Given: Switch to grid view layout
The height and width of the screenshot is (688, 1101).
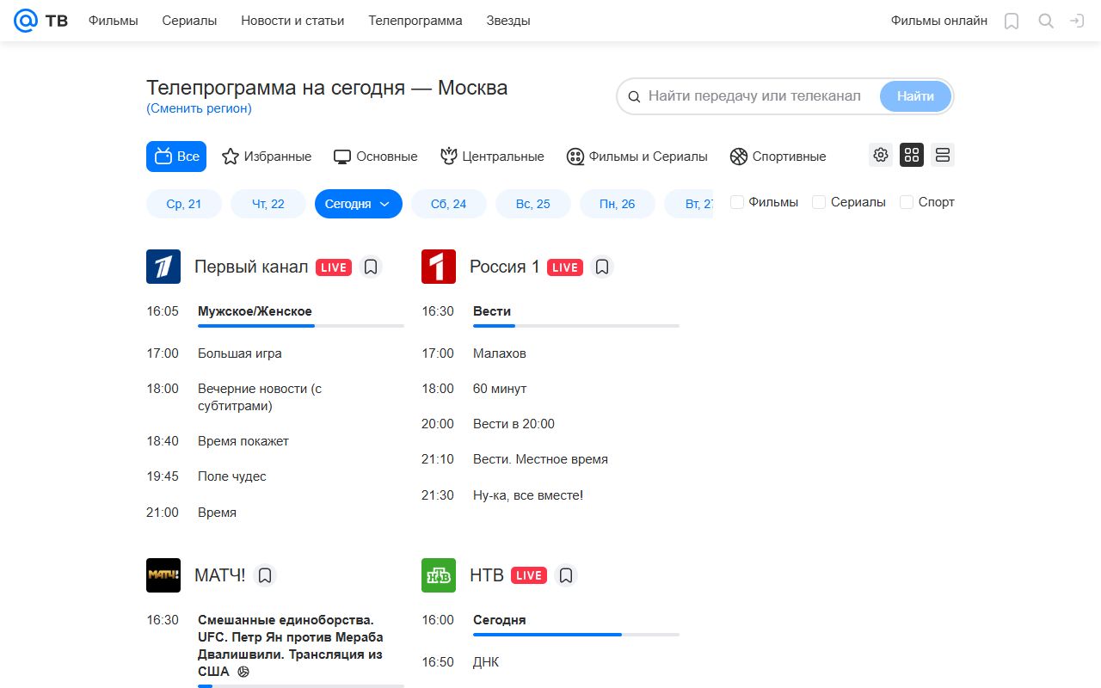Looking at the screenshot, I should coord(912,155).
